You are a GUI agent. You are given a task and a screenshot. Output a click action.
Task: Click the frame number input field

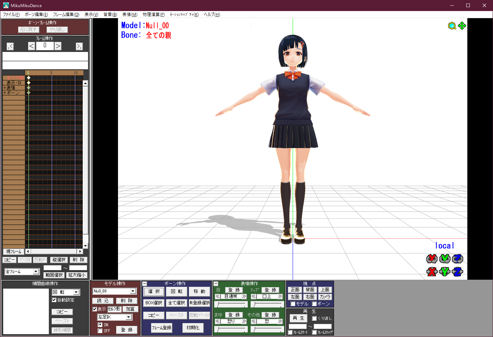coord(45,46)
